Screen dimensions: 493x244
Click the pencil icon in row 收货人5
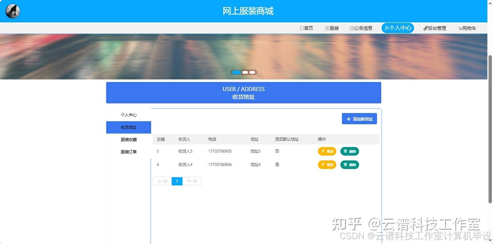coord(323,151)
